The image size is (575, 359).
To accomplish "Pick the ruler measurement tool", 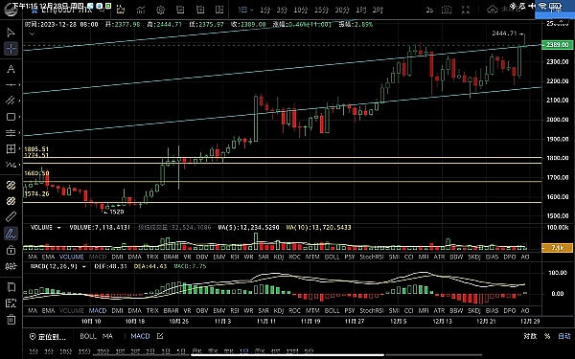I will [x=11, y=217].
